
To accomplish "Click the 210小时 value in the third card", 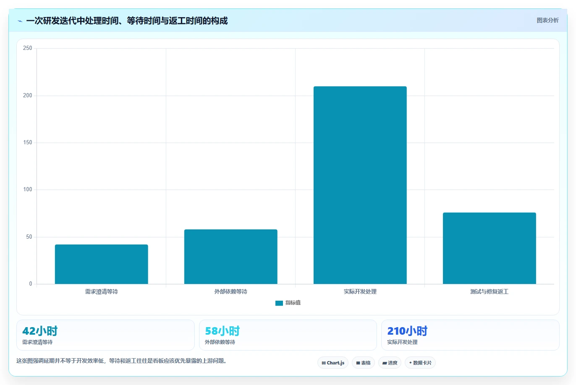I will point(407,331).
